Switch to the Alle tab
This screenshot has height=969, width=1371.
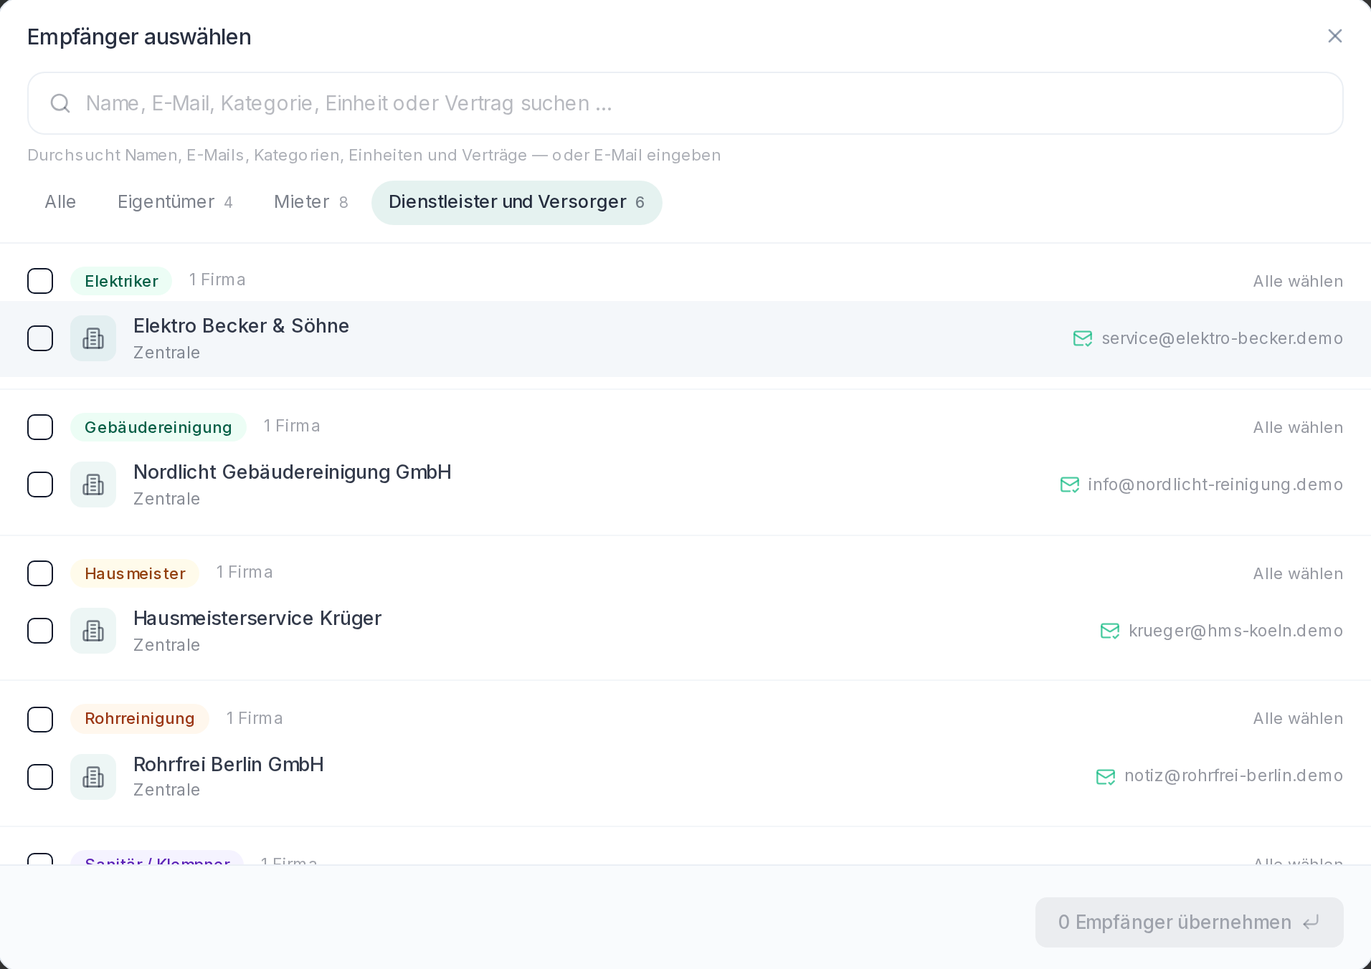pyautogui.click(x=60, y=202)
